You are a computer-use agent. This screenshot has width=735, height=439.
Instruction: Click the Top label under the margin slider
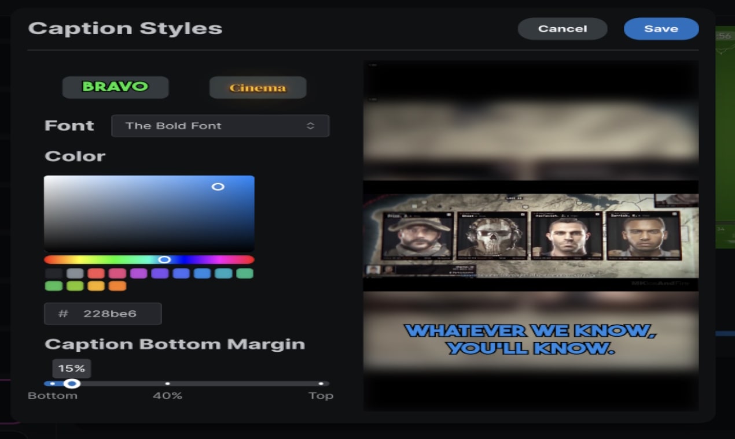tap(321, 396)
